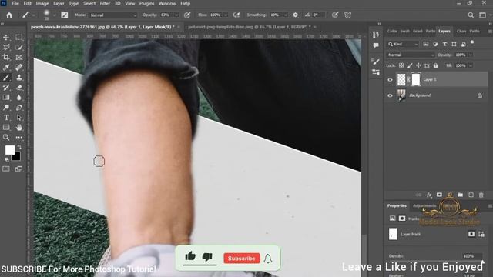
Task: Open the brush Mode dropdown
Action: [x=112, y=15]
